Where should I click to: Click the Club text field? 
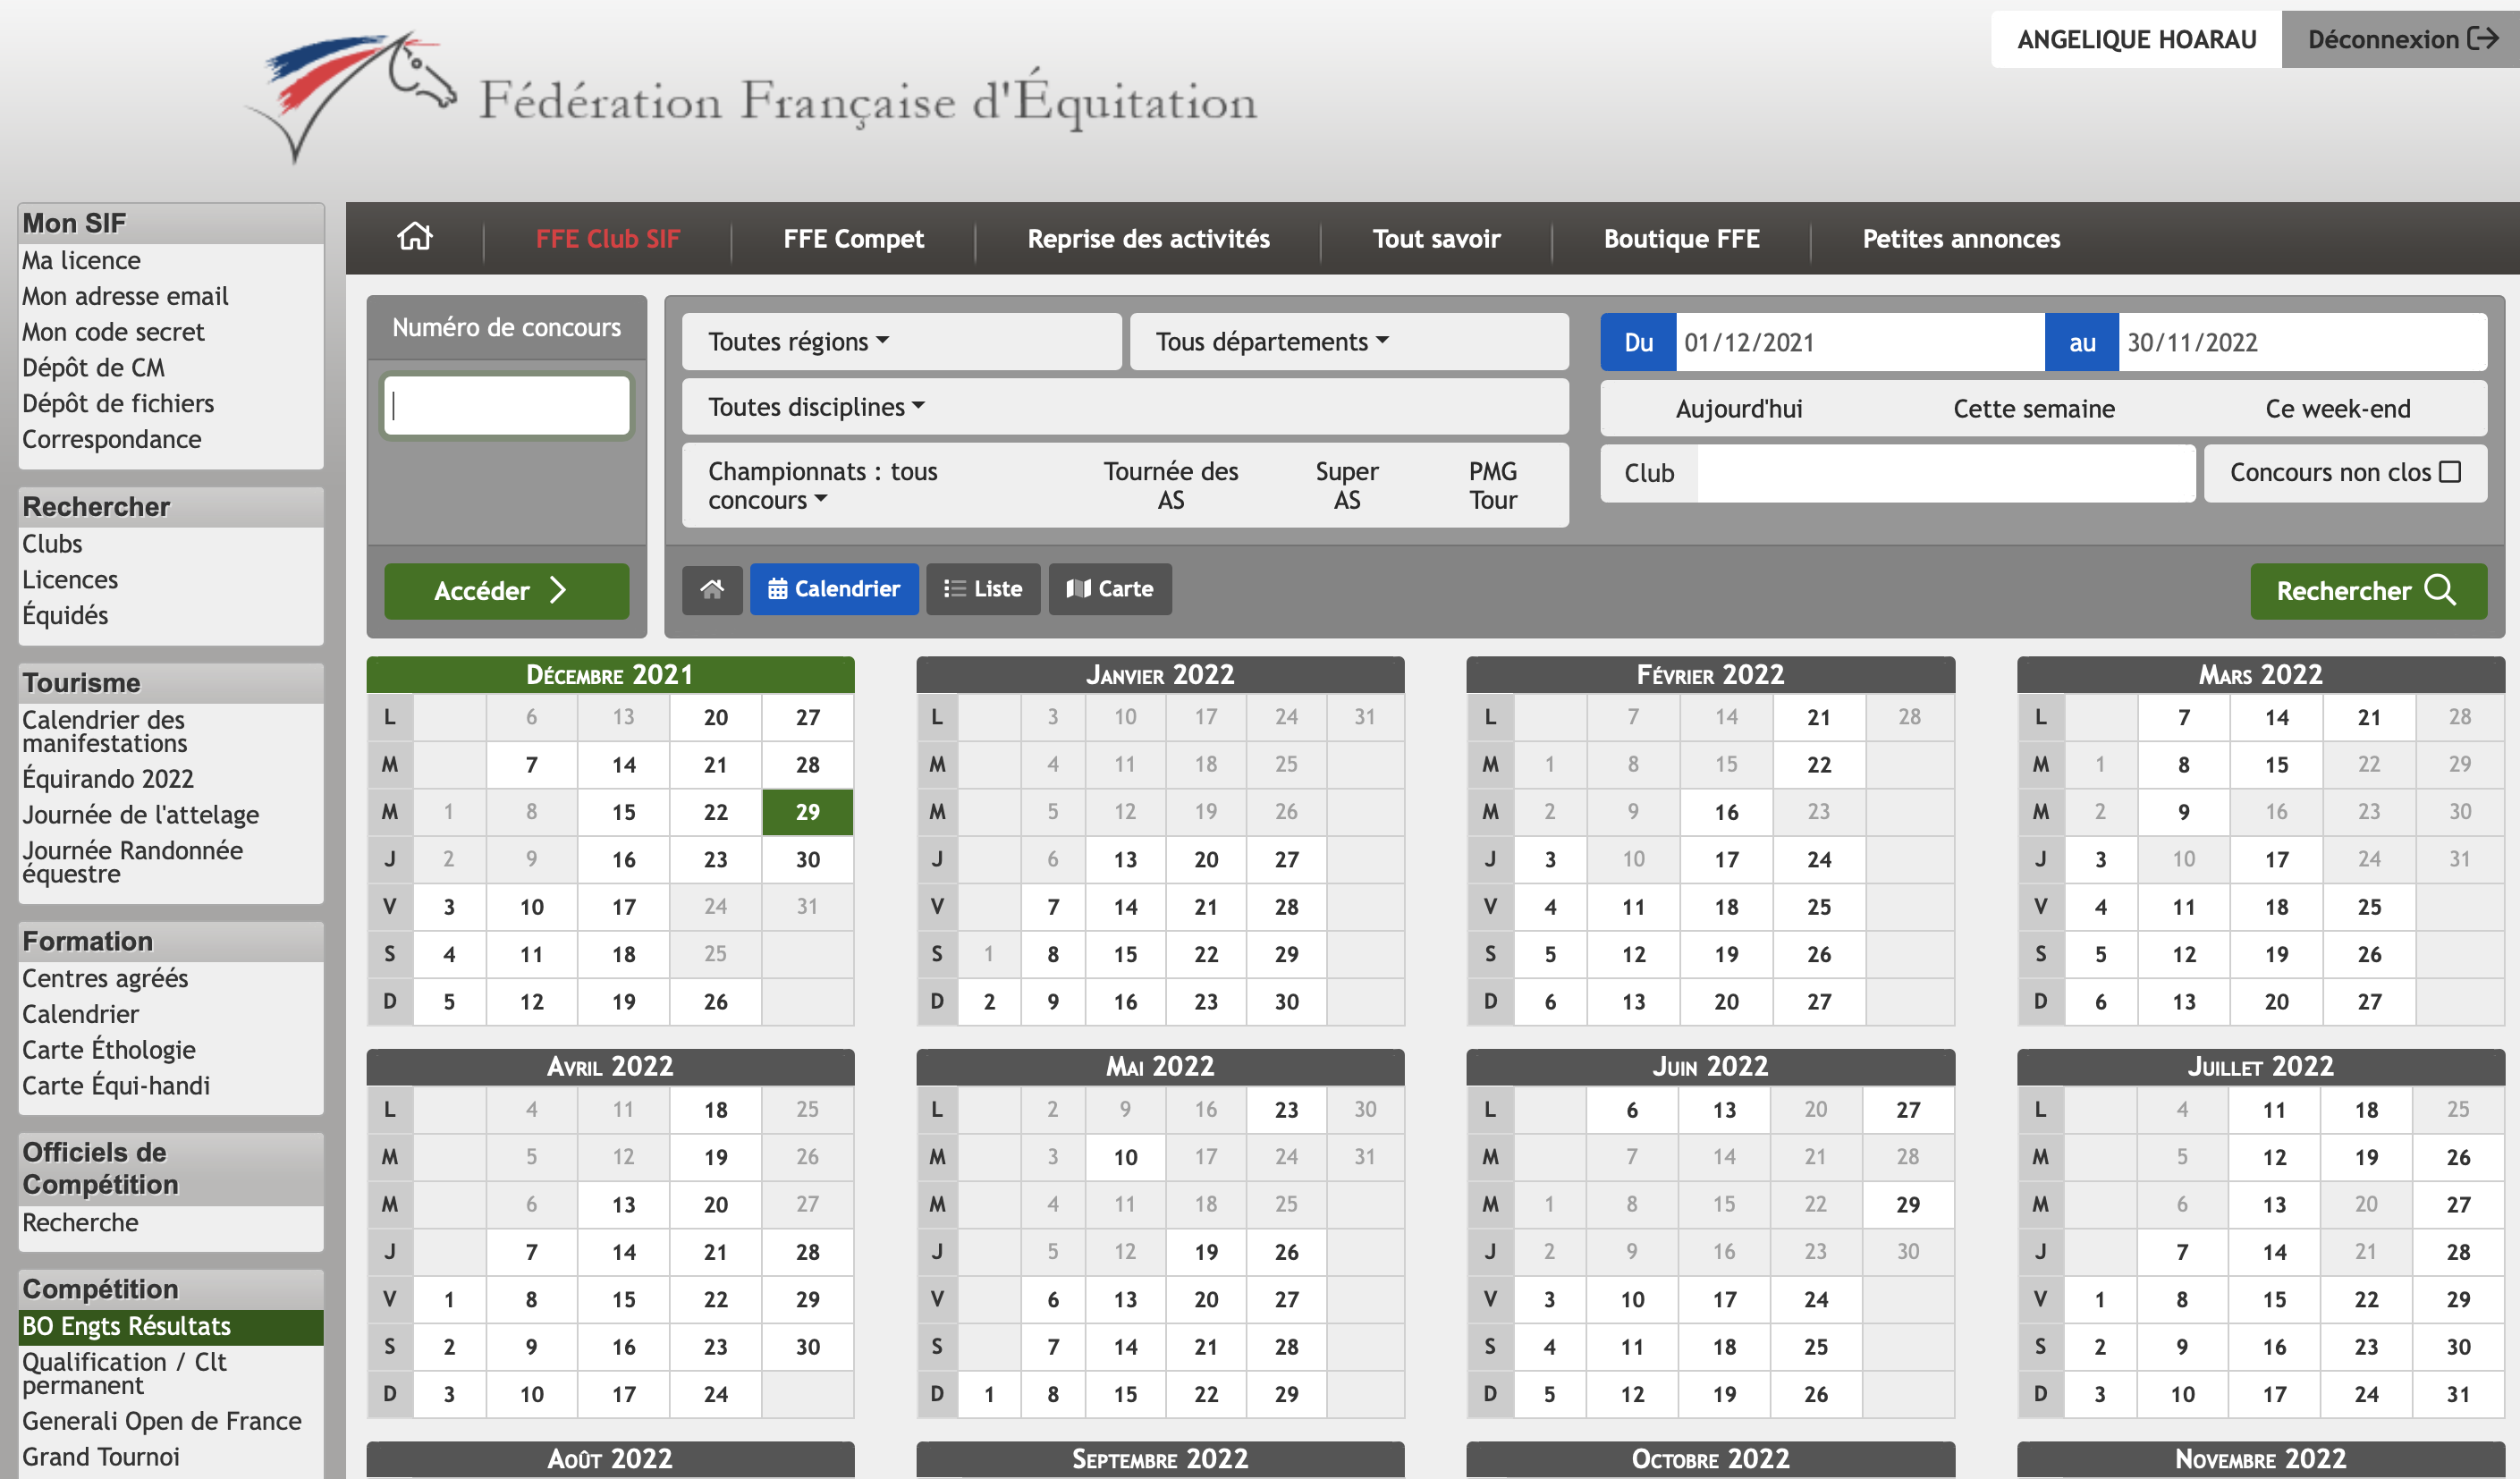tap(1946, 473)
